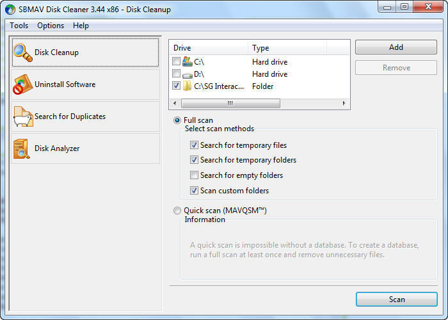The height and width of the screenshot is (320, 448).
Task: Click the Remove button
Action: [396, 68]
